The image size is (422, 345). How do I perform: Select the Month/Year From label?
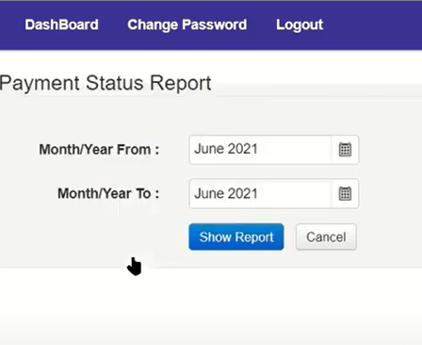tap(99, 150)
